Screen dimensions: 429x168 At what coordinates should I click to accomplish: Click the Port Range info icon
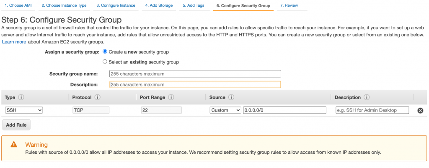click(171, 97)
